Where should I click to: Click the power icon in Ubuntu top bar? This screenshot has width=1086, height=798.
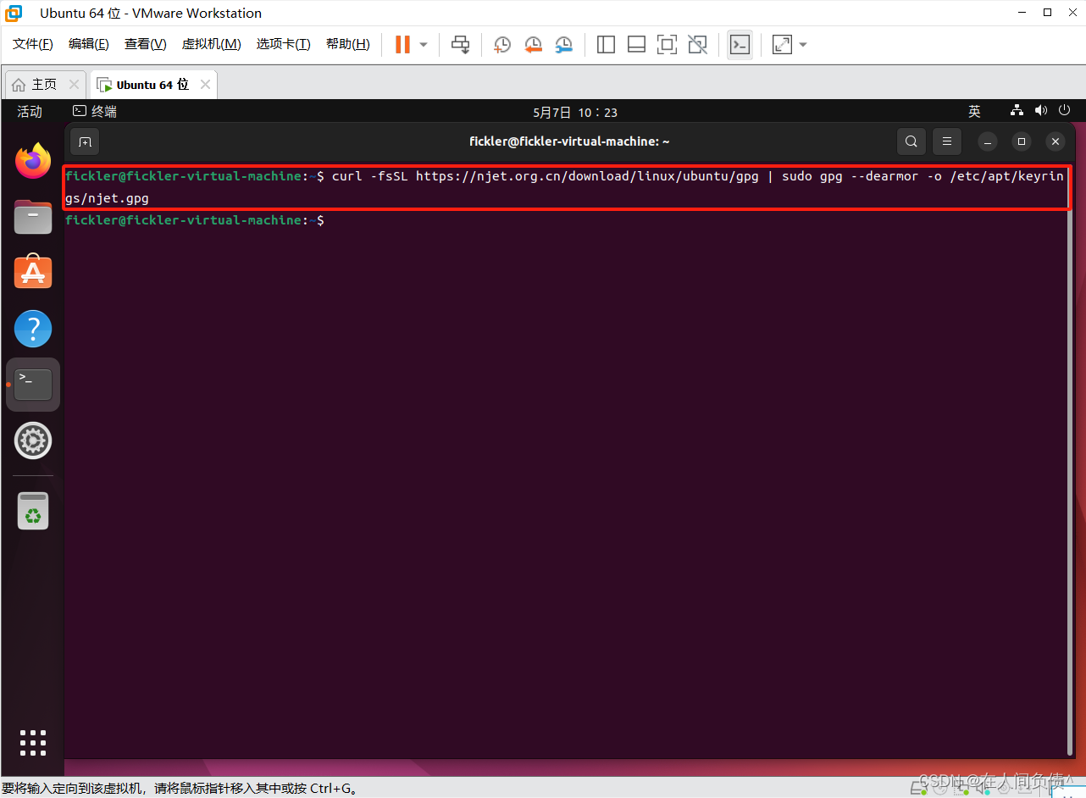tap(1065, 111)
